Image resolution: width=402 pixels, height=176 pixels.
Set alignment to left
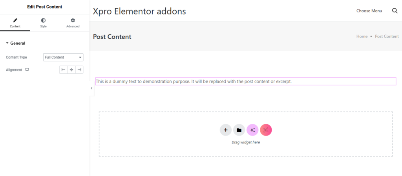click(63, 70)
